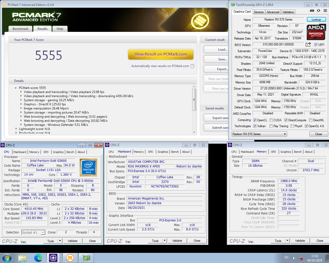The image size is (329, 263).
Task: Click the PCMark Export... button
Action: (x=216, y=69)
